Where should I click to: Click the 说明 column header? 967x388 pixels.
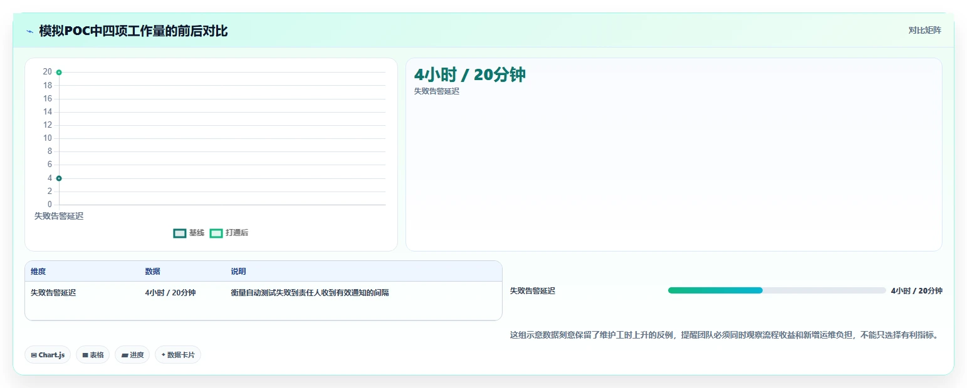click(238, 272)
